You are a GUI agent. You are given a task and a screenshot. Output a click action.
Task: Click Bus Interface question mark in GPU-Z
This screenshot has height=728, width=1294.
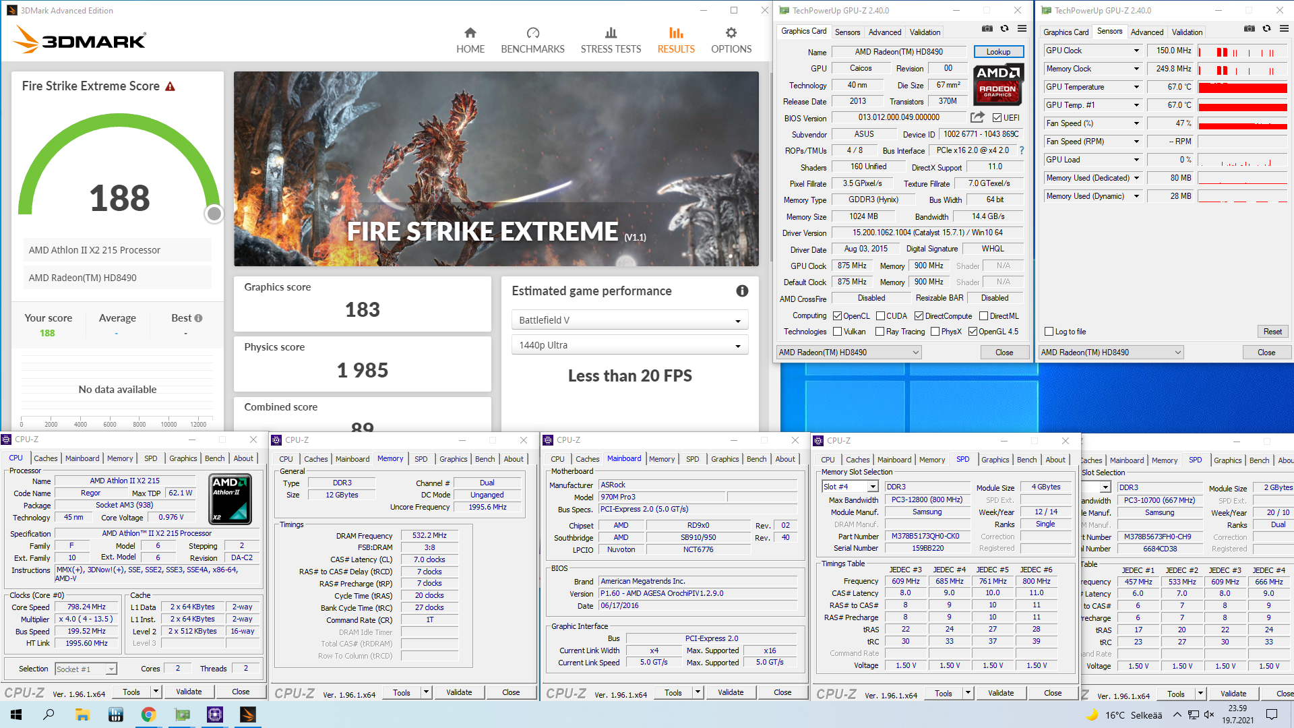[x=1022, y=150]
